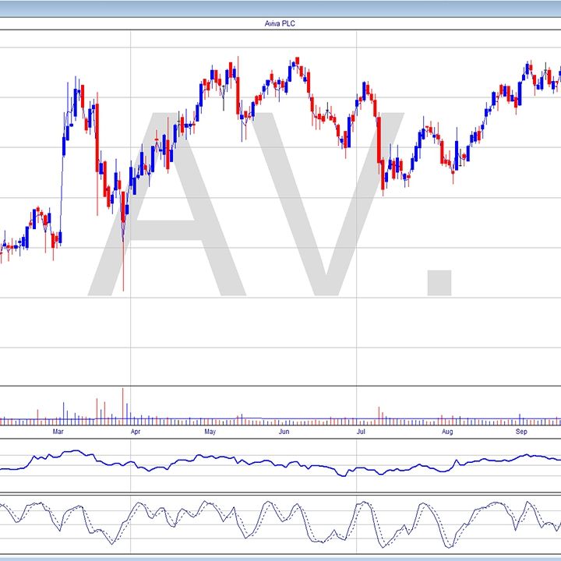Viewport: 561px width, 561px height.
Task: Click the tallest red volume bar before Apr
Action: point(123,404)
